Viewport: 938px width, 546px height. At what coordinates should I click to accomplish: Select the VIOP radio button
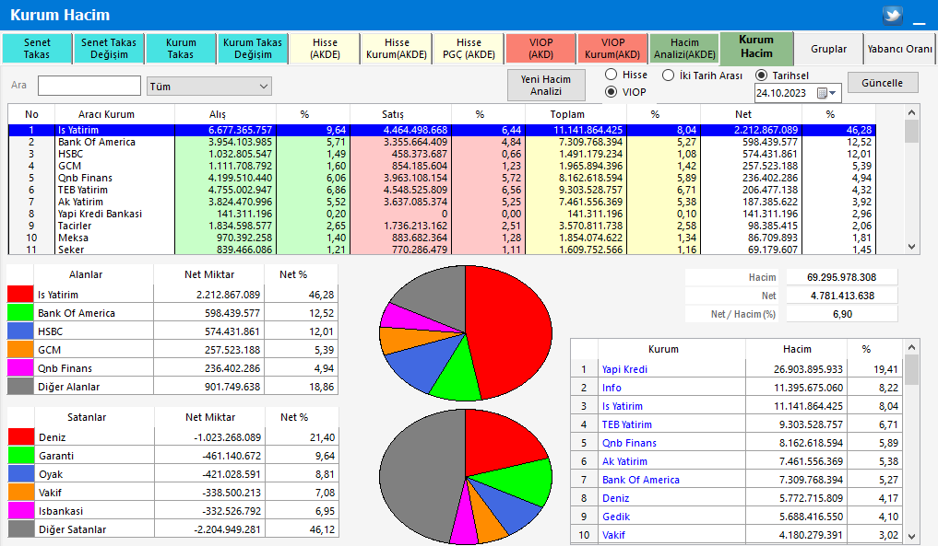[x=611, y=92]
